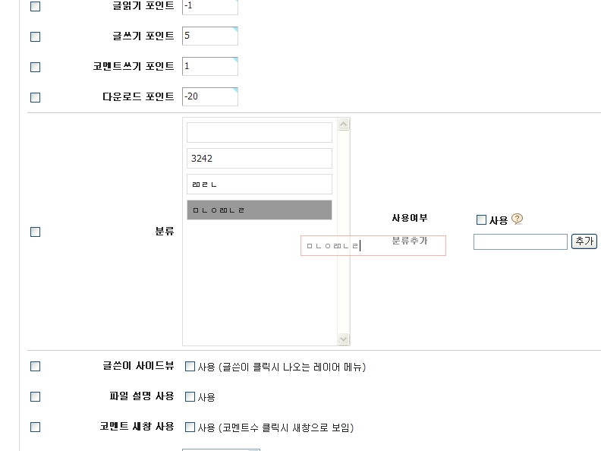Select the 3242 category item
Image resolution: width=601 pixels, height=451 pixels.
(x=260, y=159)
